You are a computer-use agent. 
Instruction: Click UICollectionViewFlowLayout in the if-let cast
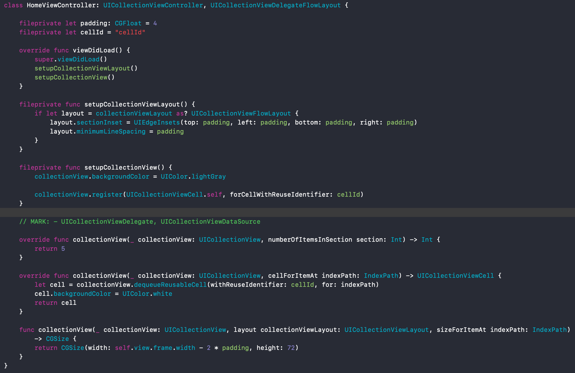coord(241,113)
